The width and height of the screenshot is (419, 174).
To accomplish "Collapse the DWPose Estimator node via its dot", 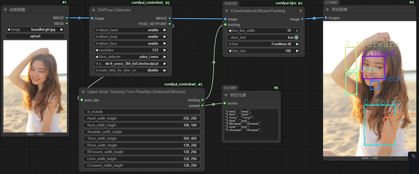I will coord(93,10).
